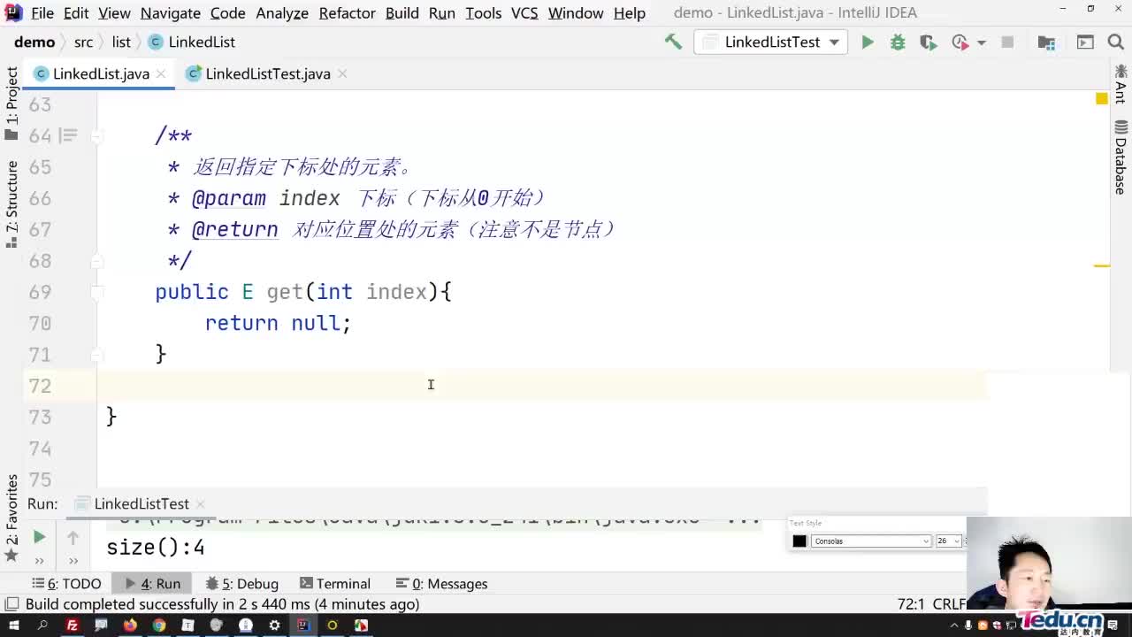This screenshot has width=1132, height=637.
Task: Click the src breadcrumb
Action: [83, 42]
